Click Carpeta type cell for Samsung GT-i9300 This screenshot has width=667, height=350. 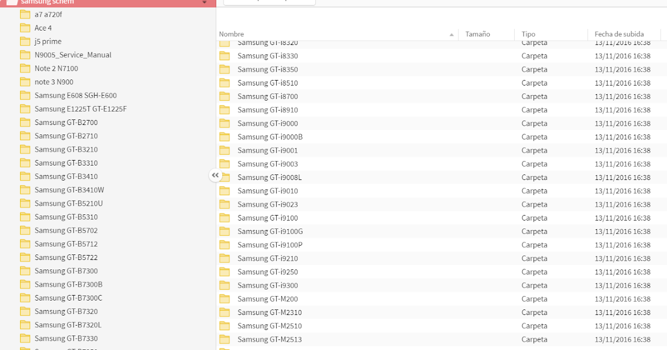point(534,285)
